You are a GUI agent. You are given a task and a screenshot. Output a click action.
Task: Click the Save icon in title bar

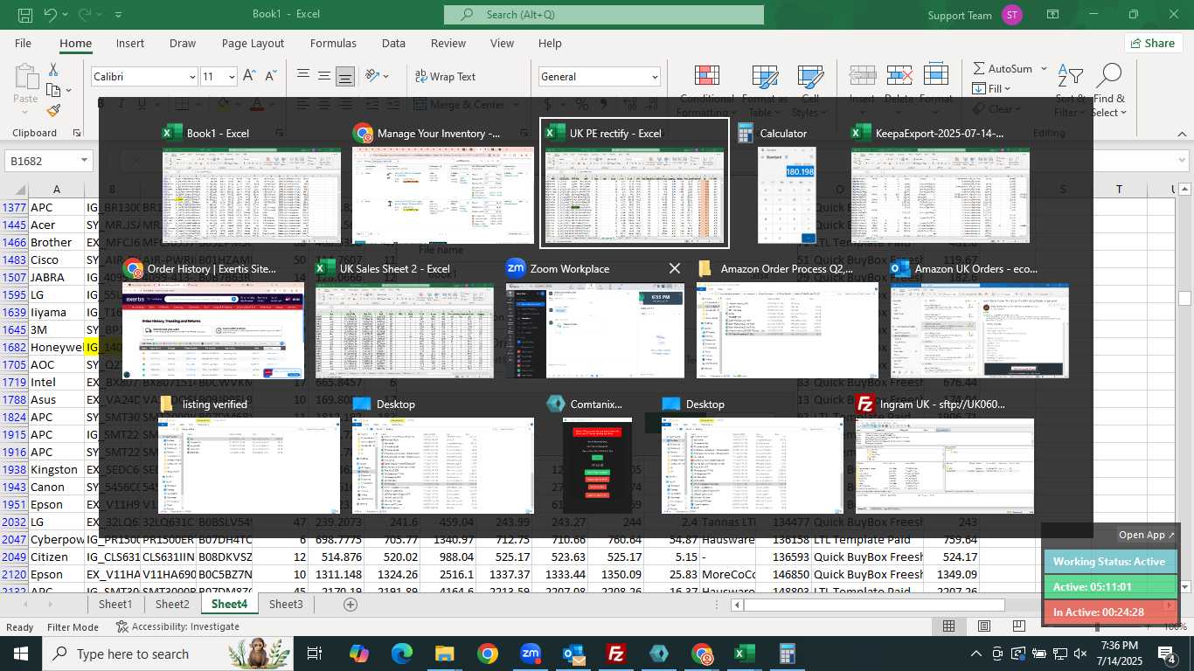(25, 15)
